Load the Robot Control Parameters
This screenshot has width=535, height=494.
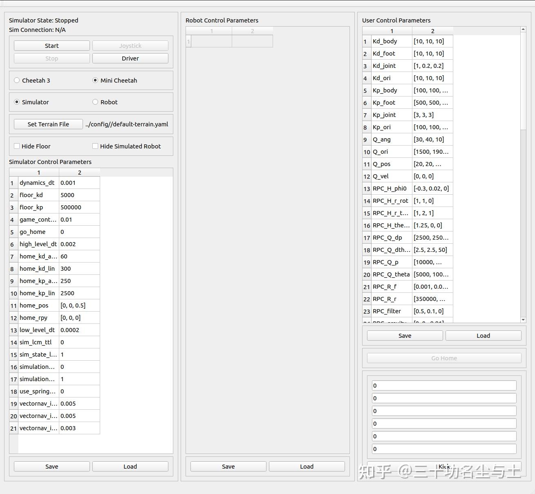point(307,467)
